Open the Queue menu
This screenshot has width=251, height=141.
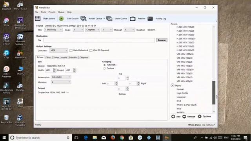click(x=61, y=12)
